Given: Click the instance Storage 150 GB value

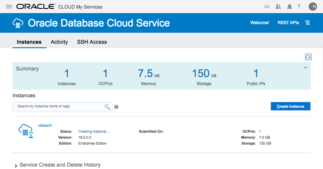Looking at the screenshot, I should [265, 143].
